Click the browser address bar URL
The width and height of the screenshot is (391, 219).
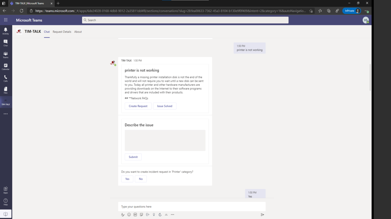tap(170, 11)
